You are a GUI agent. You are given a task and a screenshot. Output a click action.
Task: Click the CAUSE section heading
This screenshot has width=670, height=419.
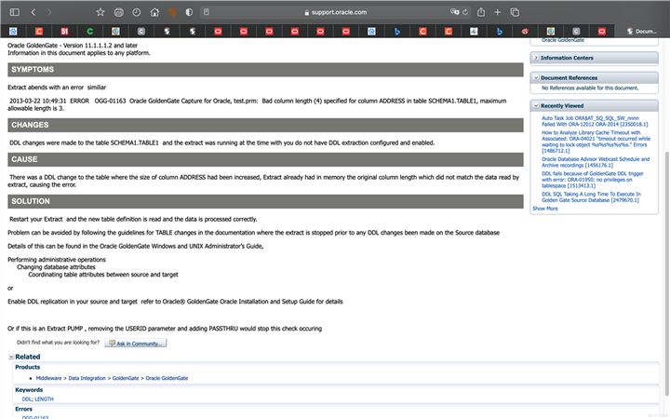click(24, 159)
